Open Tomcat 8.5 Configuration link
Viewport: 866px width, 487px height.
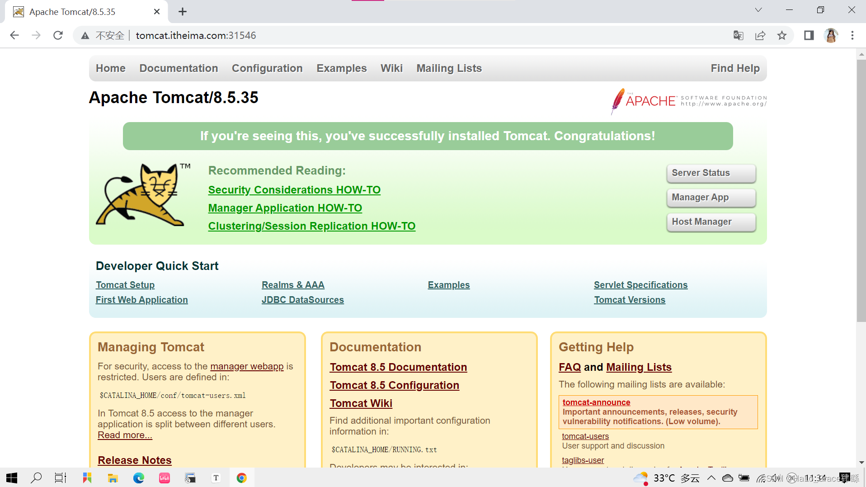(x=395, y=385)
